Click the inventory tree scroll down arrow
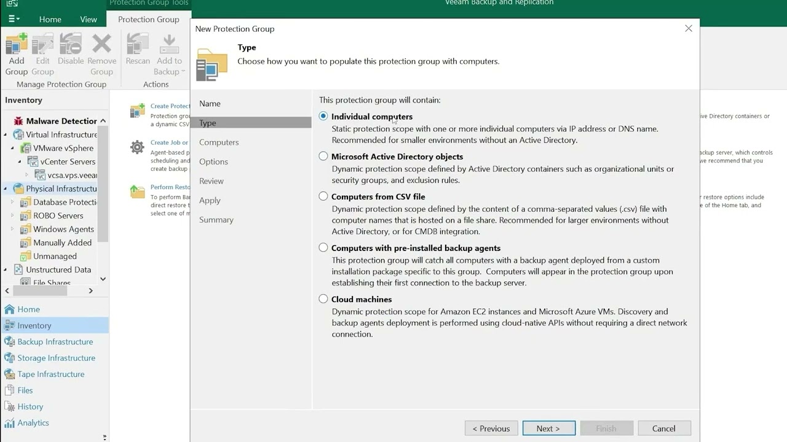The image size is (787, 442). (103, 279)
